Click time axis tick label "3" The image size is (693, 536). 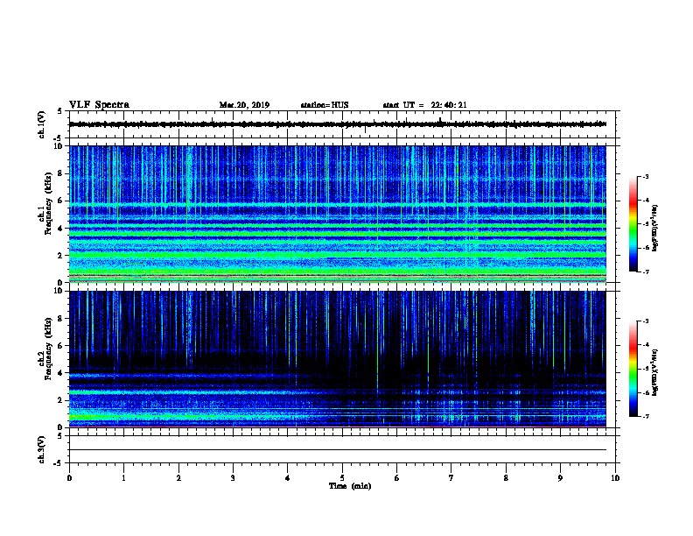[x=233, y=478]
